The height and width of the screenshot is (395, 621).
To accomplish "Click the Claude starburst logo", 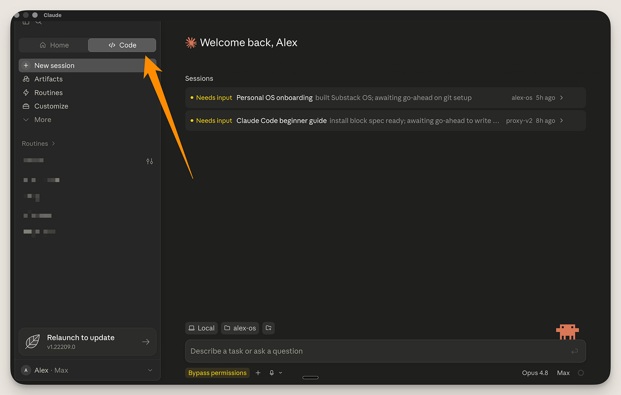I will pos(191,43).
